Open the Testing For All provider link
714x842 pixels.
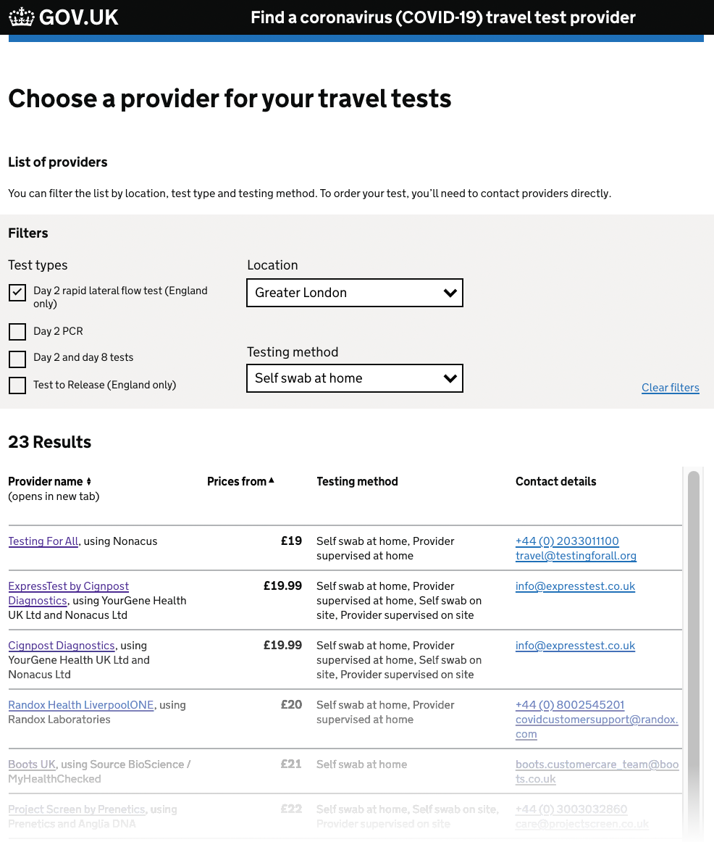pos(43,541)
